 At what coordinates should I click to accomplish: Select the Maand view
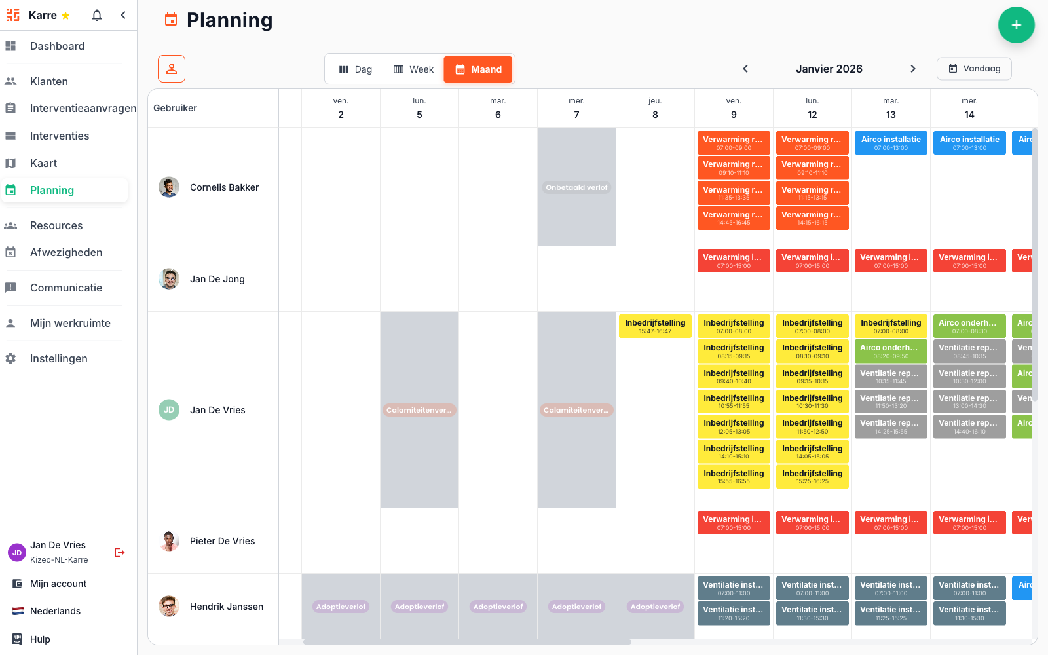(x=478, y=69)
